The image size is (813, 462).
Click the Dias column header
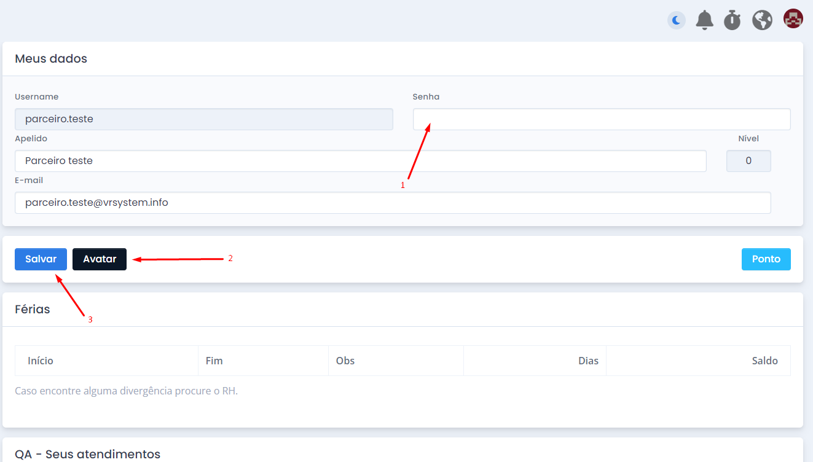[x=587, y=361]
